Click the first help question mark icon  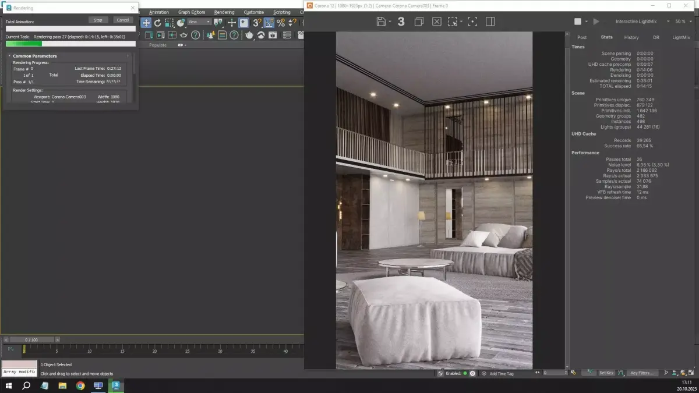coord(195,35)
